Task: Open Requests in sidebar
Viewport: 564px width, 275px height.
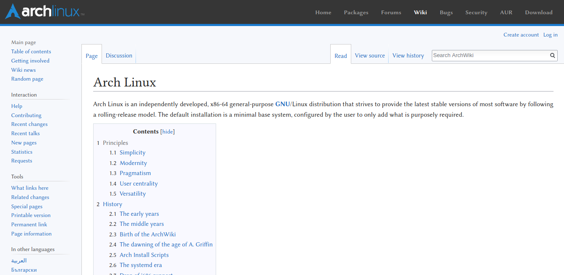Action: (x=22, y=161)
